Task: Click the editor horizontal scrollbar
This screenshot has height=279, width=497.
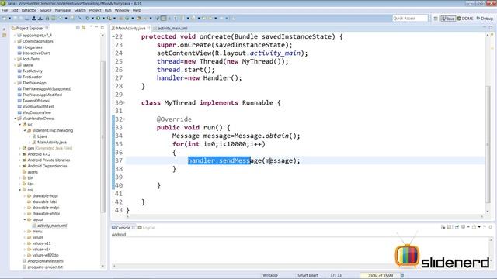Action: click(x=304, y=217)
